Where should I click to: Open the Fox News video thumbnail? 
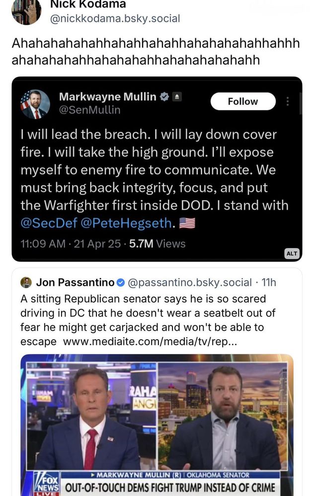(x=157, y=425)
